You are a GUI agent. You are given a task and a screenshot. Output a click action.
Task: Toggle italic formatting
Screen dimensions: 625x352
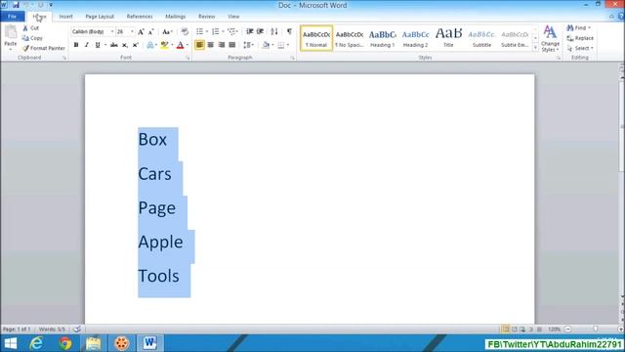click(87, 45)
